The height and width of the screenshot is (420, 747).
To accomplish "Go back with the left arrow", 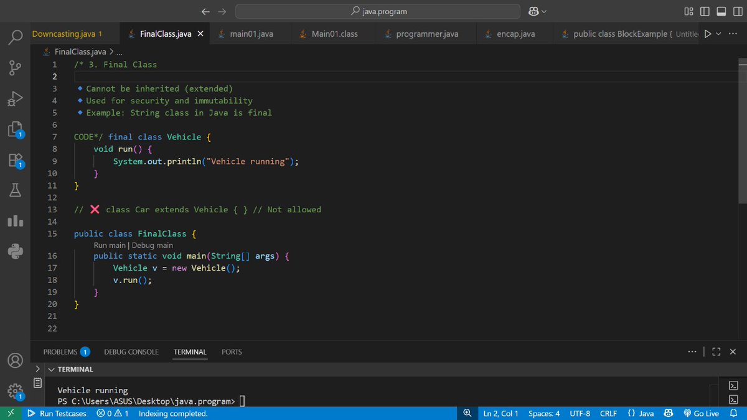I will [x=207, y=11].
